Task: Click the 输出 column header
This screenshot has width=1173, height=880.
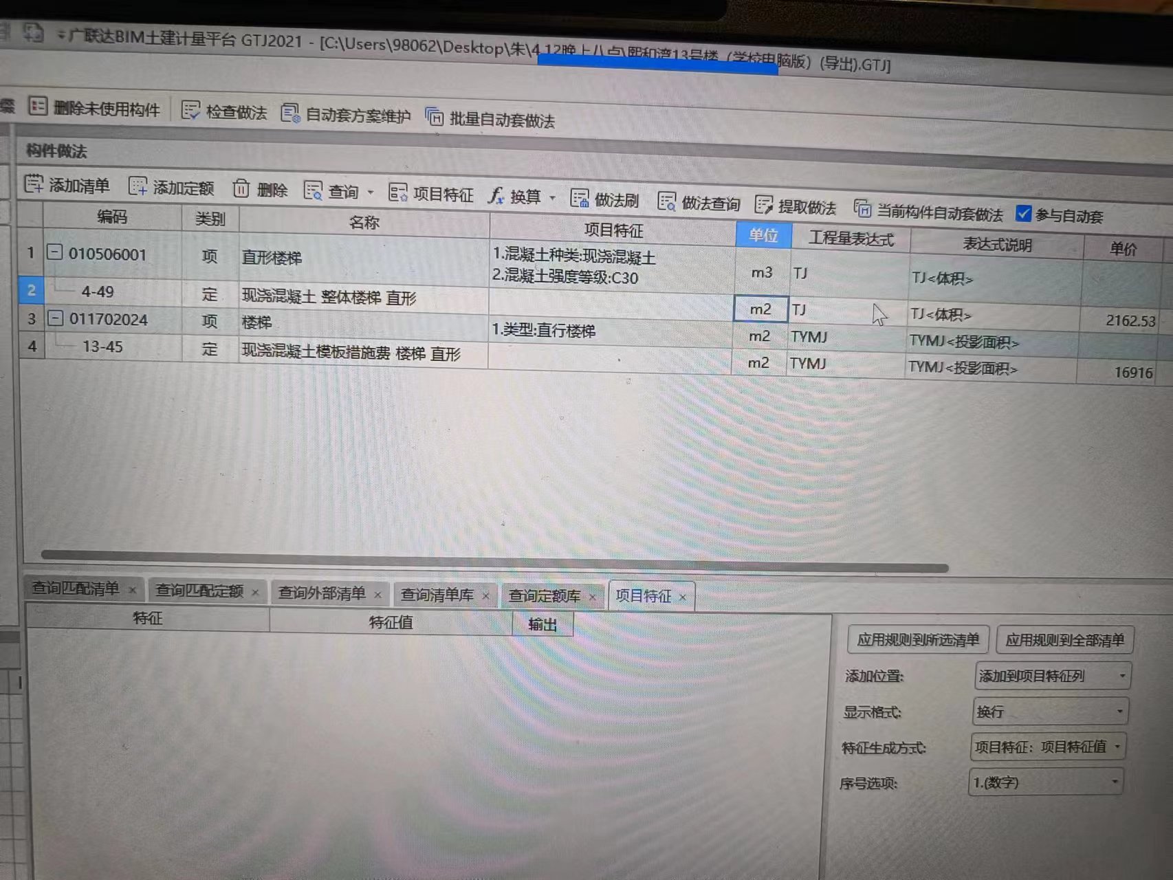Action: pos(542,624)
